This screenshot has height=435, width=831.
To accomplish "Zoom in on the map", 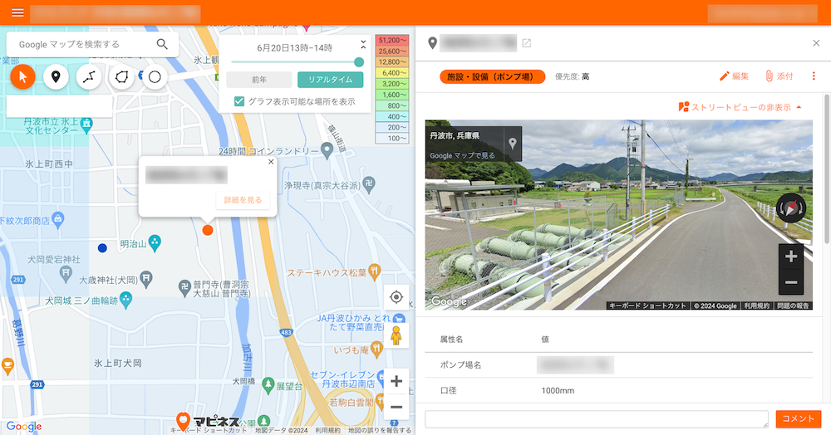I will [x=396, y=381].
